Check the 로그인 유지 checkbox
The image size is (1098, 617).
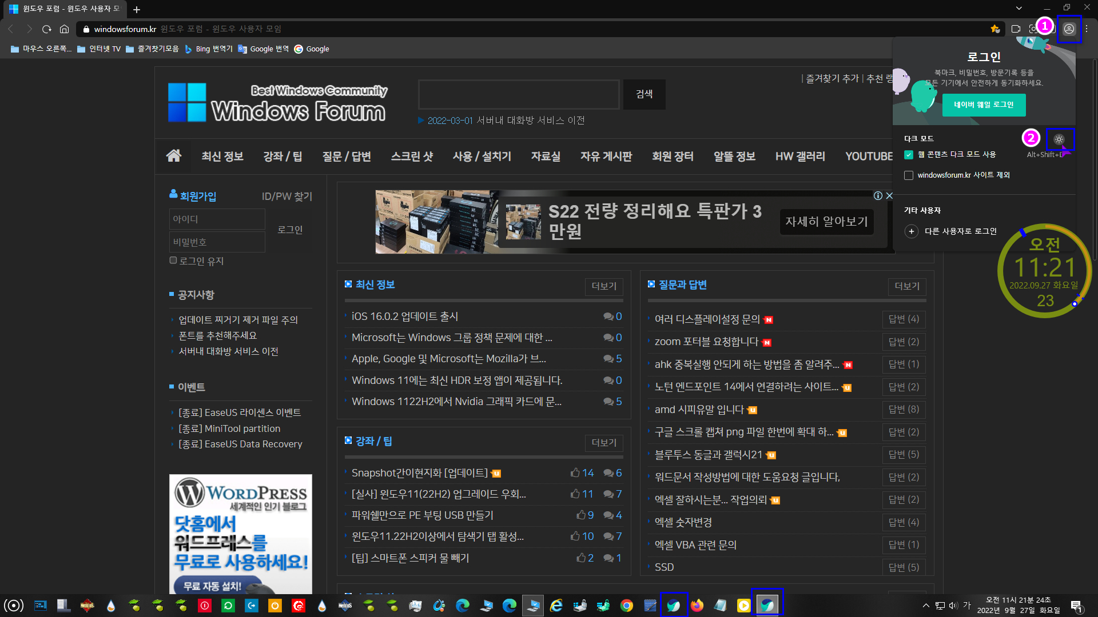click(x=173, y=261)
